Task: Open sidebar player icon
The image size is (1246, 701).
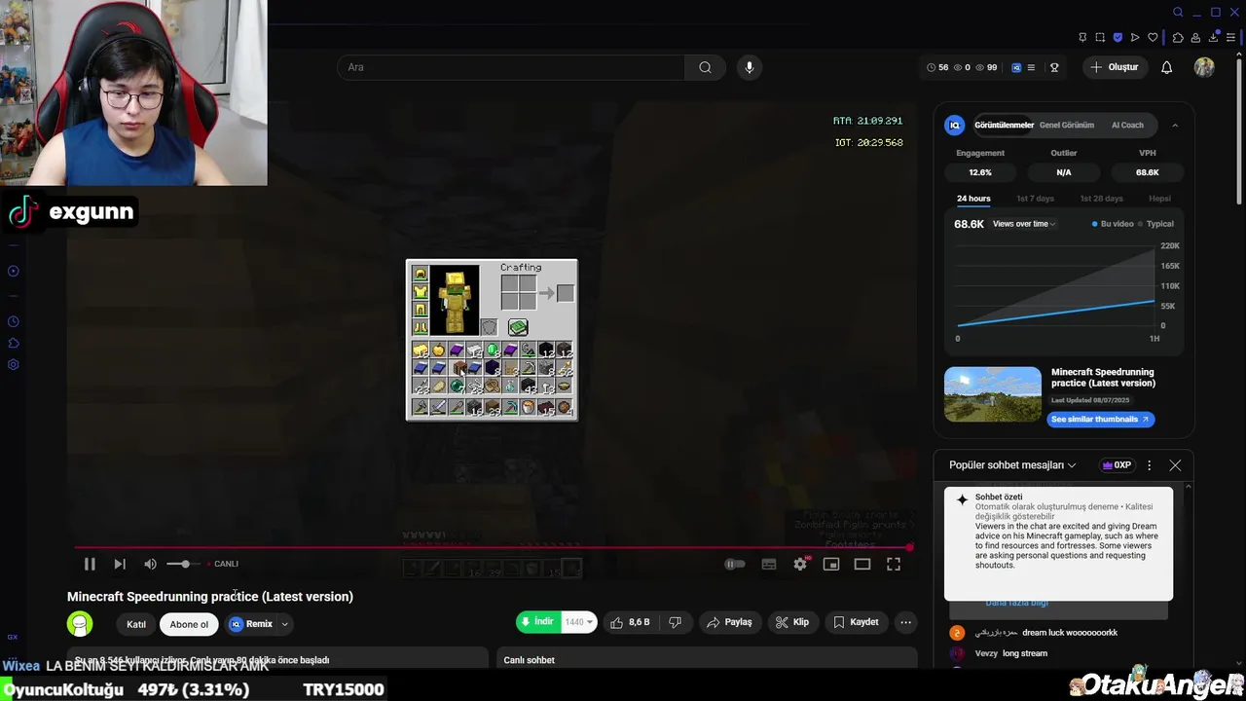Action: tap(14, 271)
